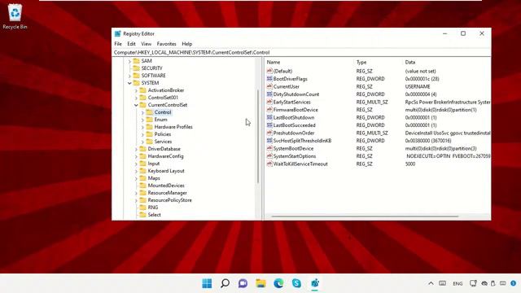Select the ResourceManager key
Screen dimensions: 521x293
pyautogui.click(x=167, y=193)
